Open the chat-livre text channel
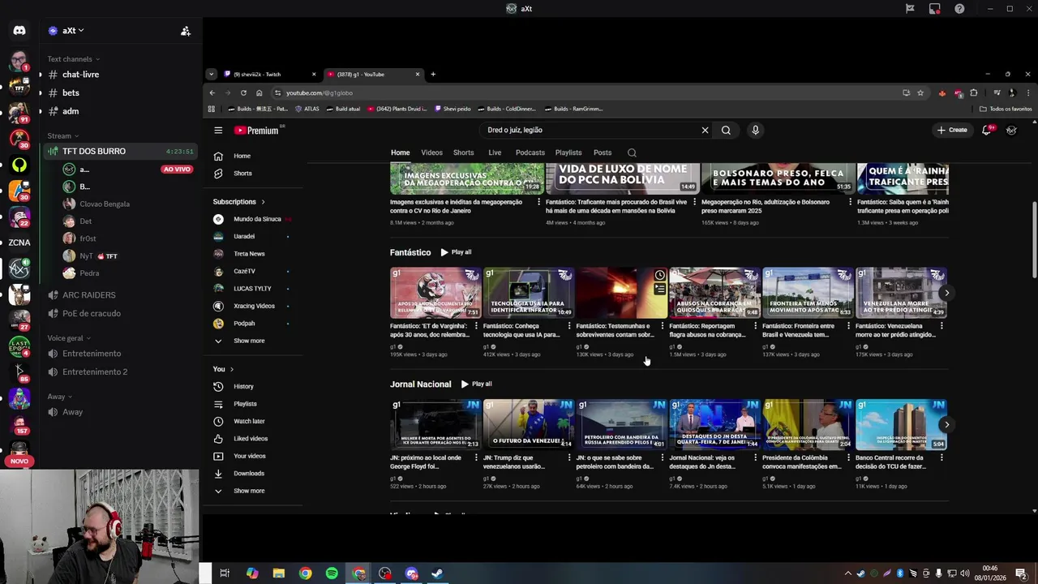This screenshot has height=584, width=1038. click(x=119, y=75)
